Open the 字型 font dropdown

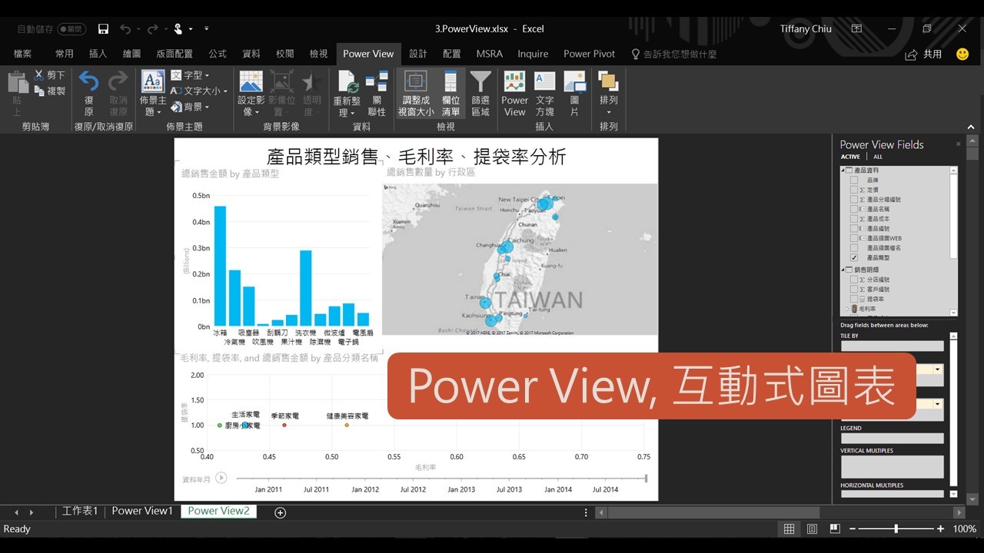click(190, 75)
